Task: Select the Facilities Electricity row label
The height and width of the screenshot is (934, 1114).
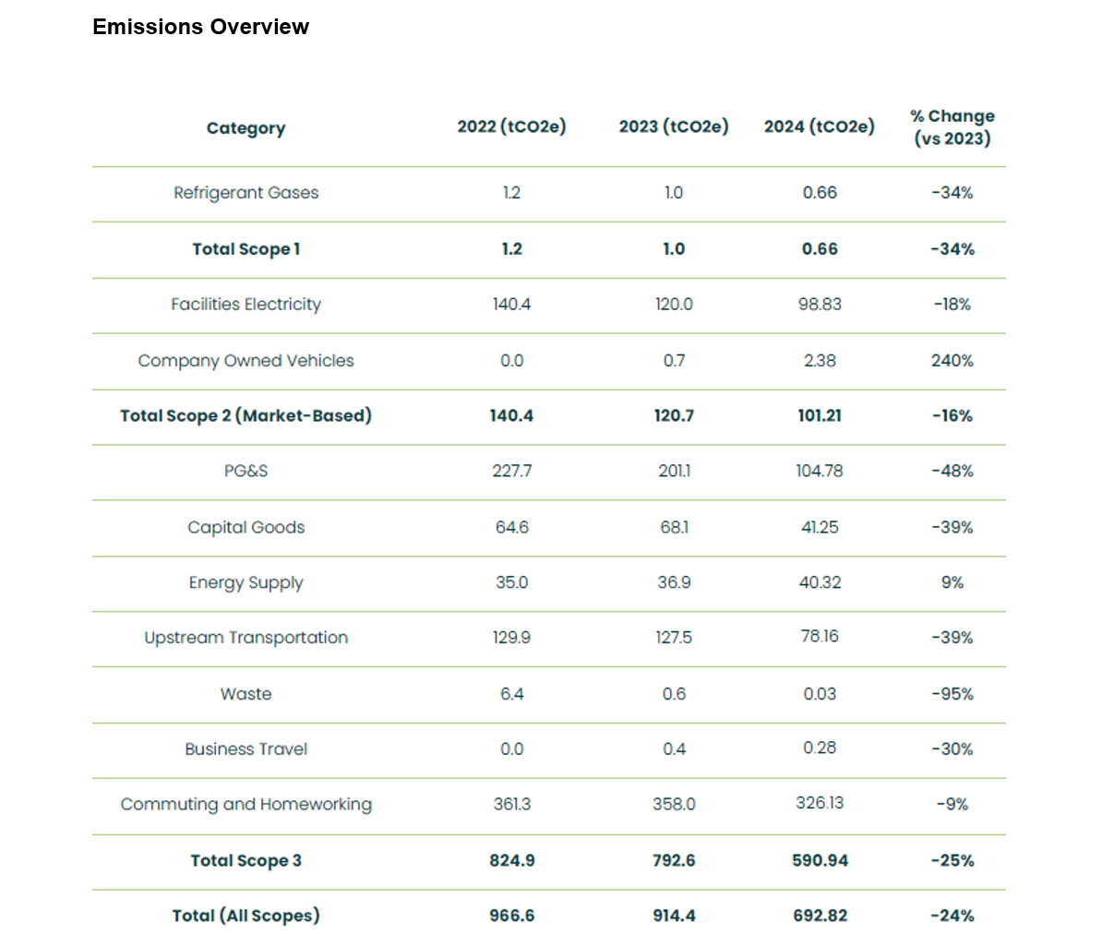Action: (246, 305)
